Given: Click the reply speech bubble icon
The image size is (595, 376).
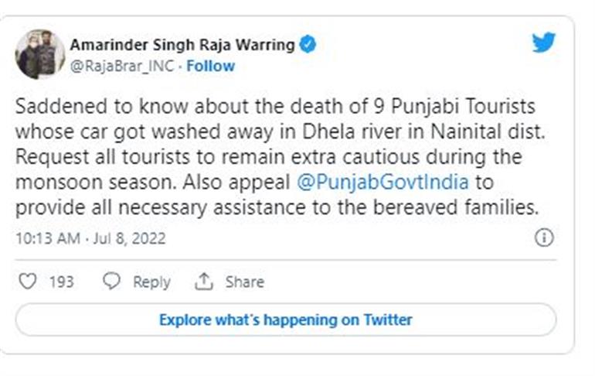Looking at the screenshot, I should (112, 282).
